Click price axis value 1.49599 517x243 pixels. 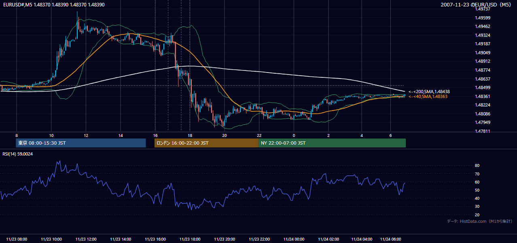click(483, 18)
